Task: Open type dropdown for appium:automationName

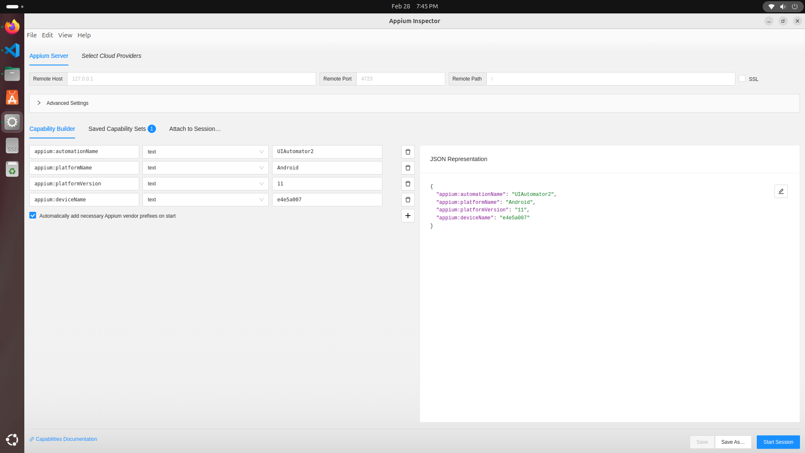Action: [205, 152]
